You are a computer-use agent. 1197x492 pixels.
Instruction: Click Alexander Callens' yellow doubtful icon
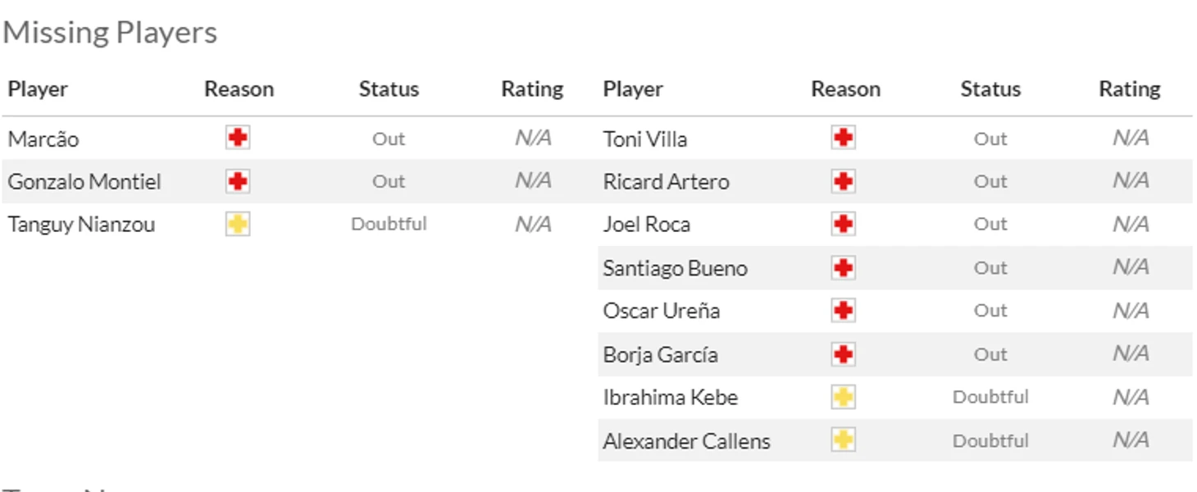click(844, 440)
